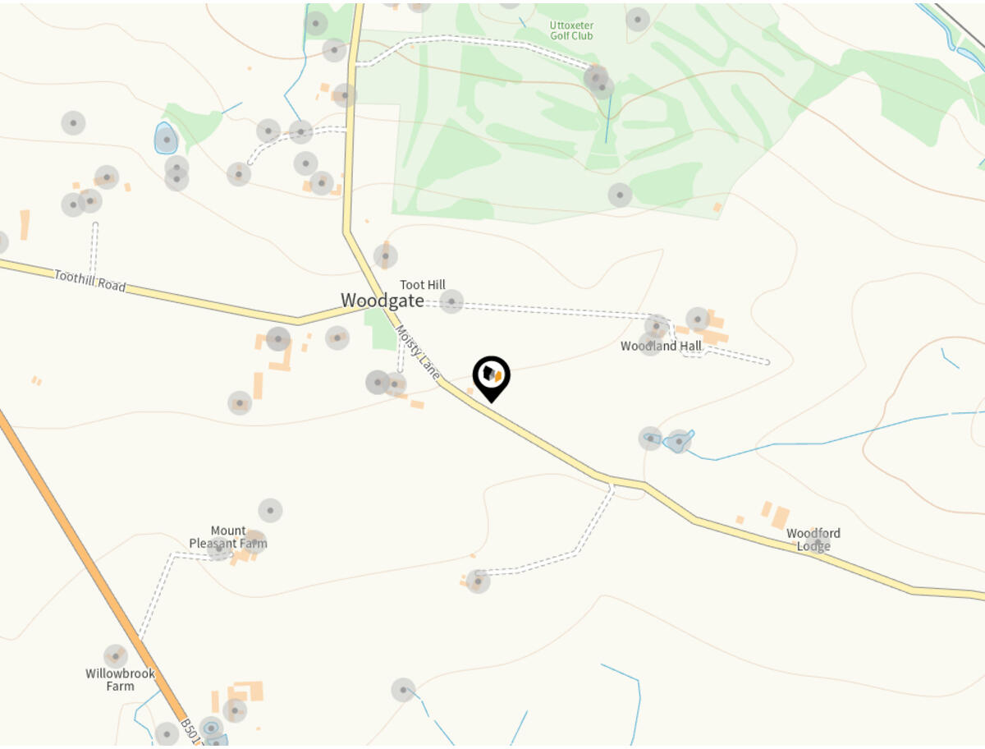Select the Mount Pleasant Farm label
This screenshot has height=749, width=985.
tap(228, 537)
